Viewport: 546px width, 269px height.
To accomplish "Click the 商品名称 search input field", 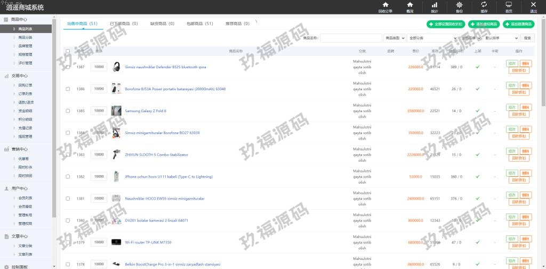I will (x=350, y=38).
